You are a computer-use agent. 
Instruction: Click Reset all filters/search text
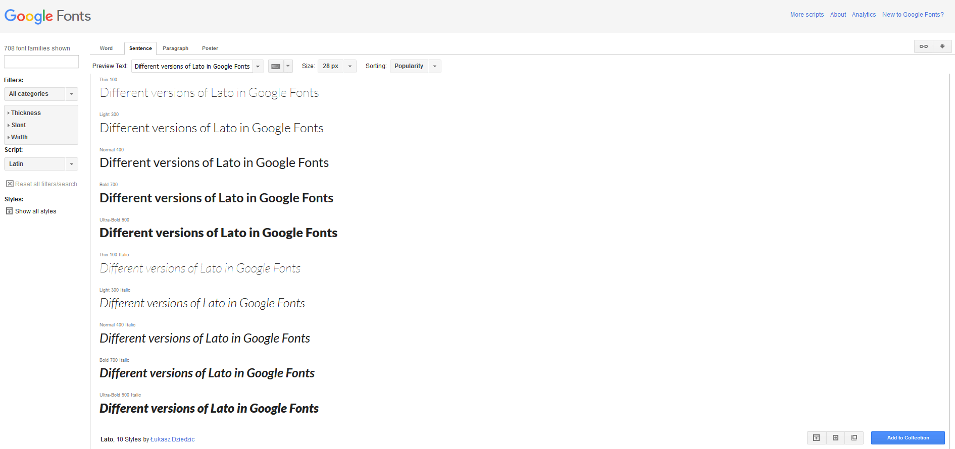[46, 184]
